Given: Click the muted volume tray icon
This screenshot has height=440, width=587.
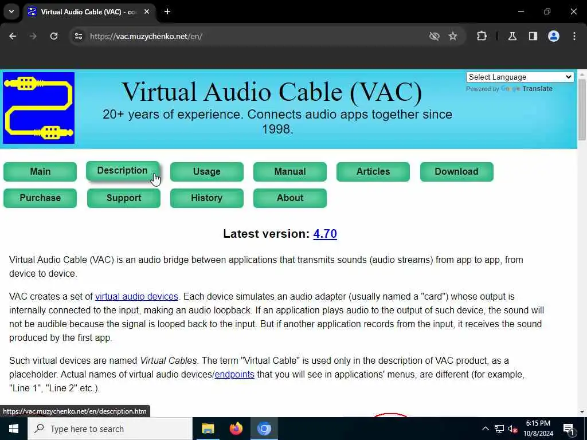Looking at the screenshot, I should pos(513,429).
